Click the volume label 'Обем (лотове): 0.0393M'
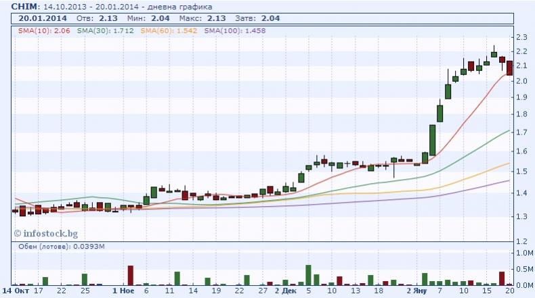Image resolution: width=535 pixels, height=298 pixels. 62,246
